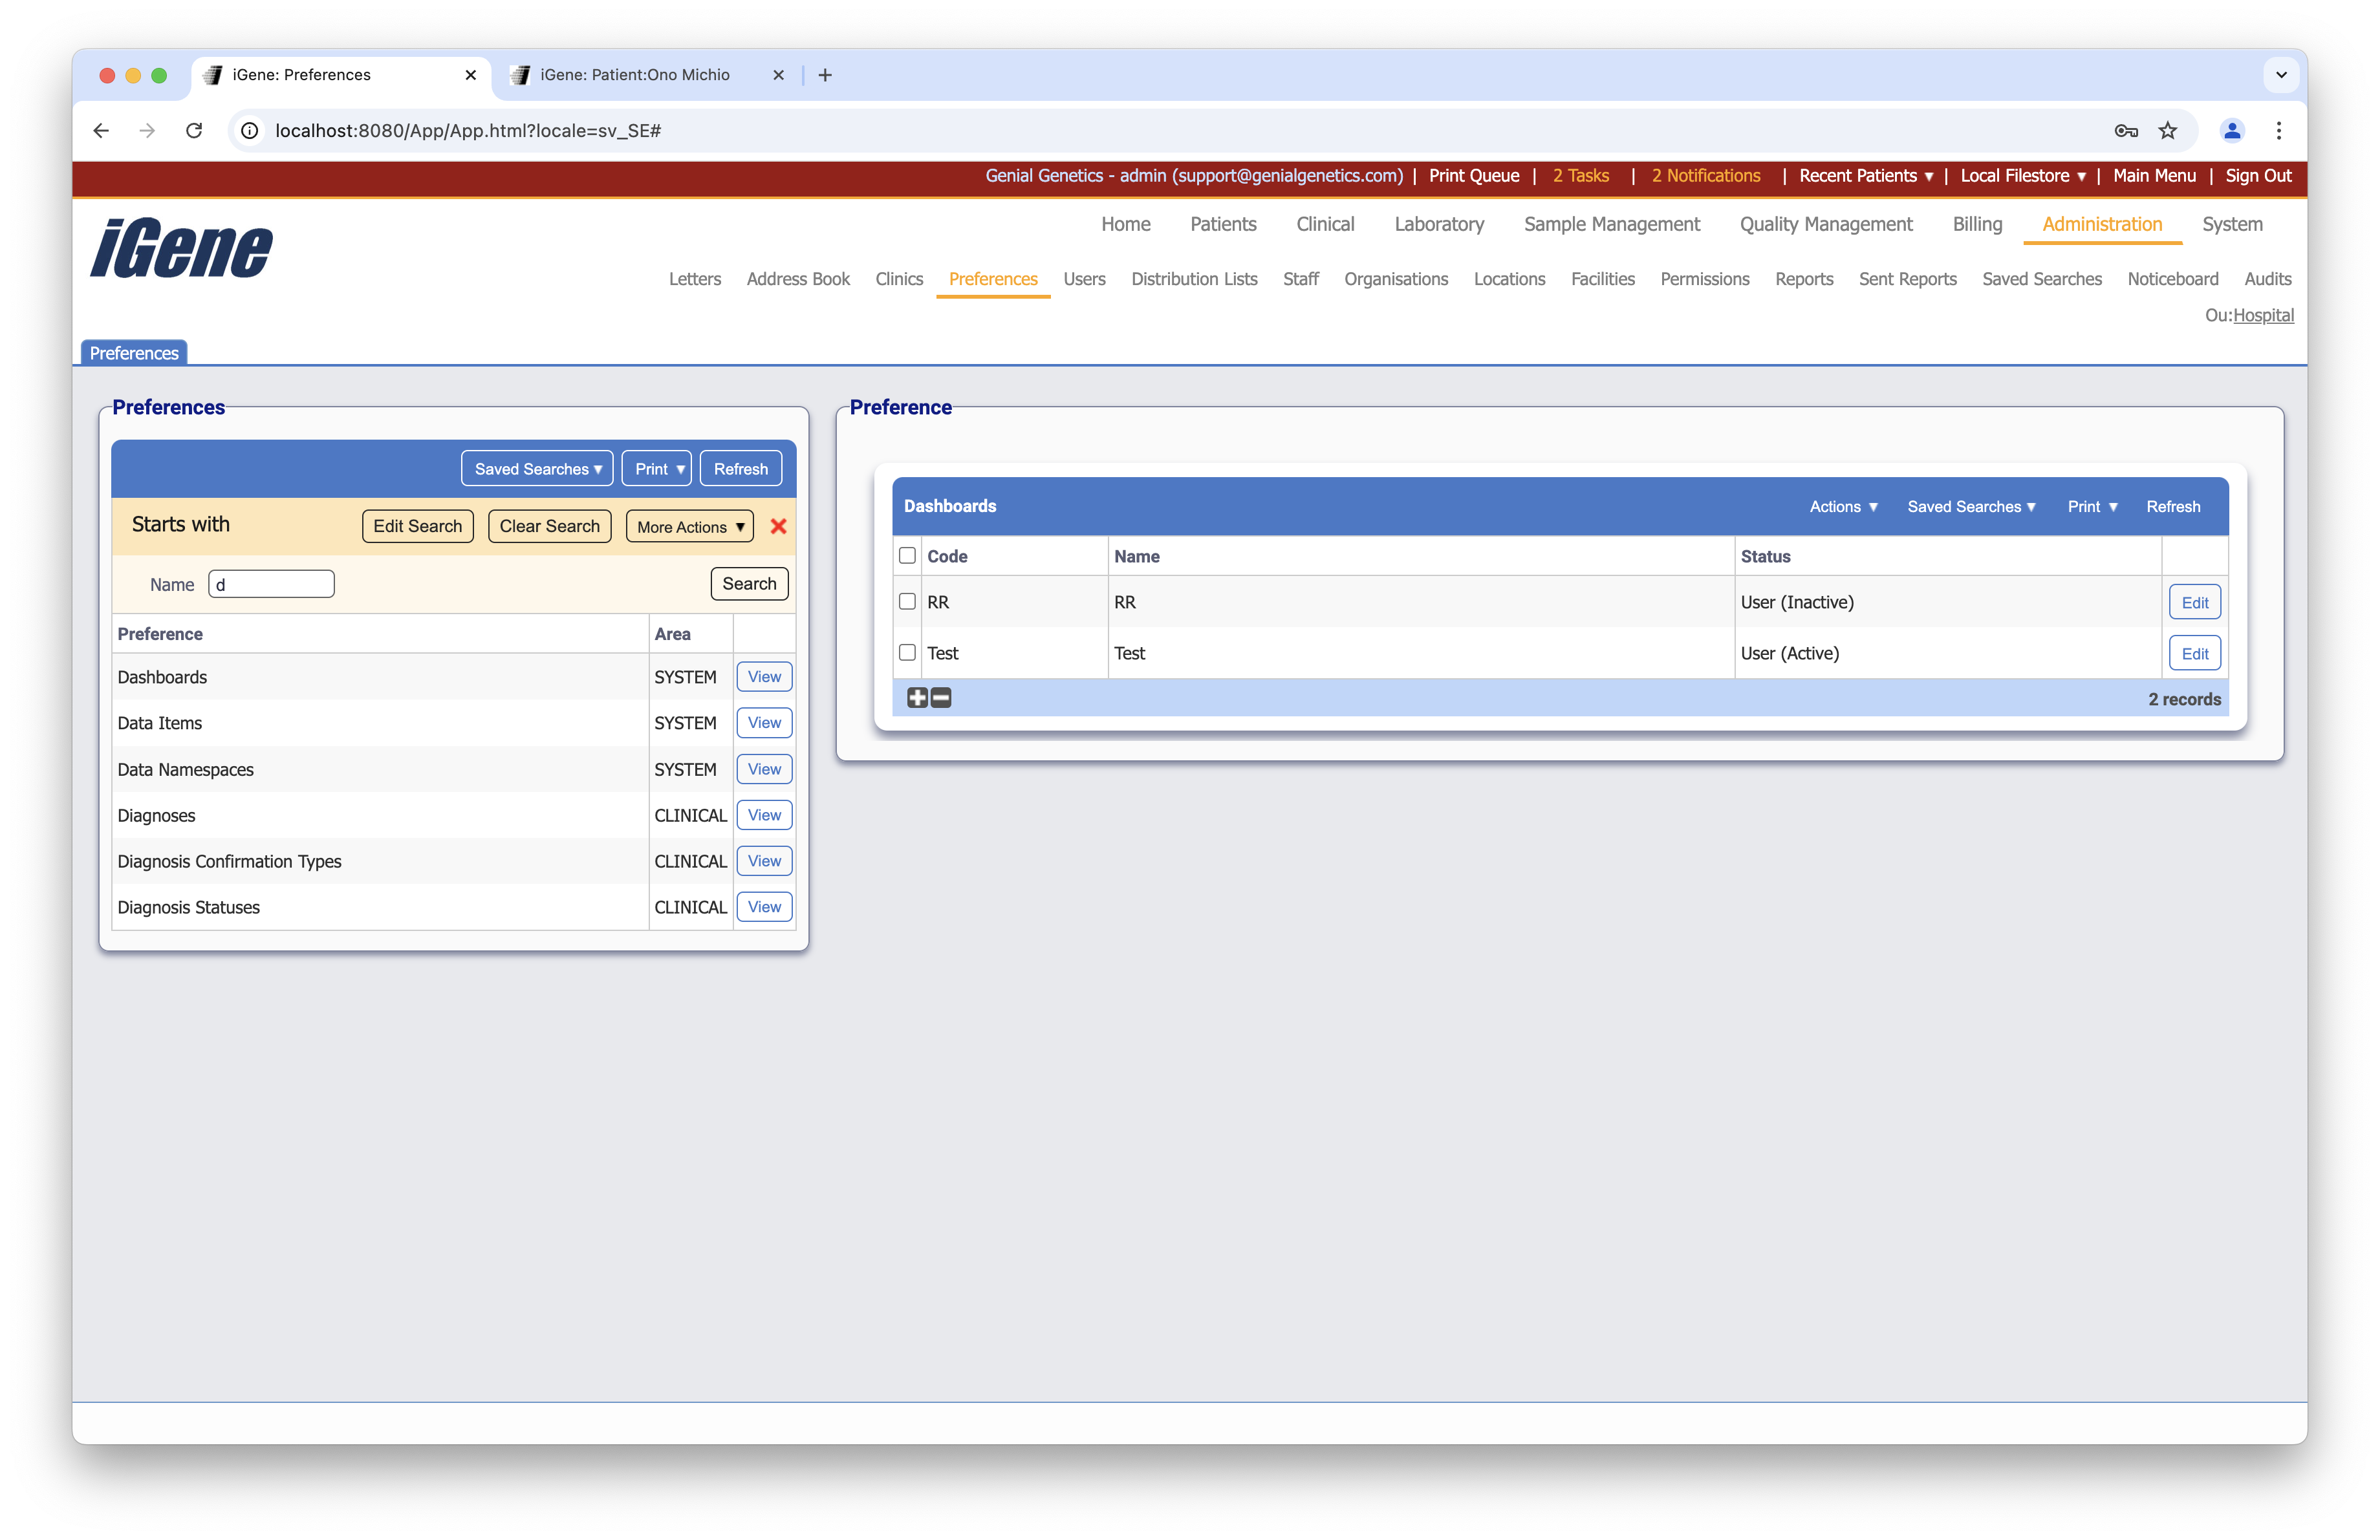Open the Actions dropdown in the Dashboards panel
The image size is (2380, 1540).
point(1842,507)
